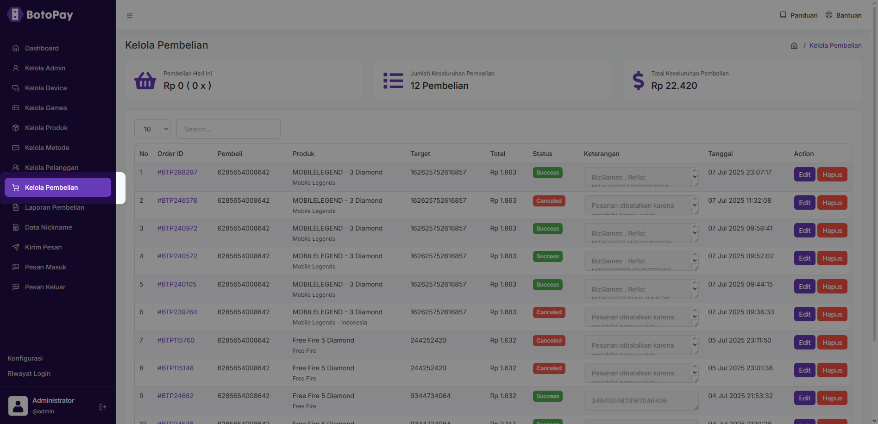Click the Data Nickname file icon
This screenshot has height=424, width=878.
coord(16,227)
